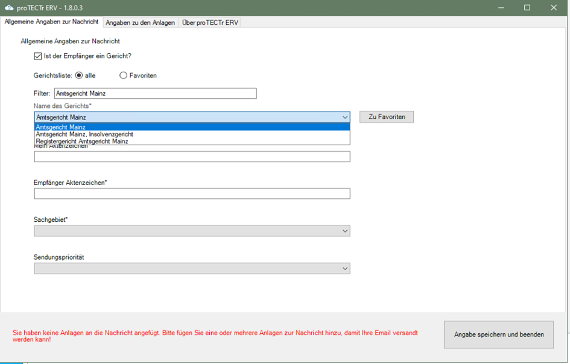Viewport: 570px width, 364px height.
Task: Pick 'Registergericht Amtsgericht Mainz' from list
Action: pos(82,142)
